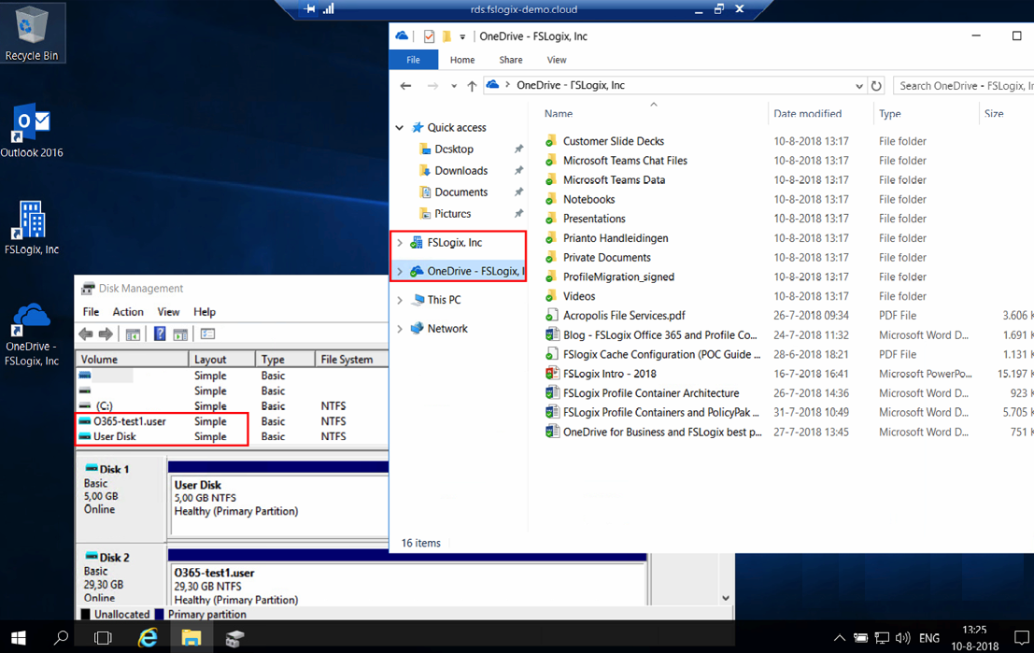Expand Network tree node
This screenshot has height=653, width=1034.
(400, 329)
